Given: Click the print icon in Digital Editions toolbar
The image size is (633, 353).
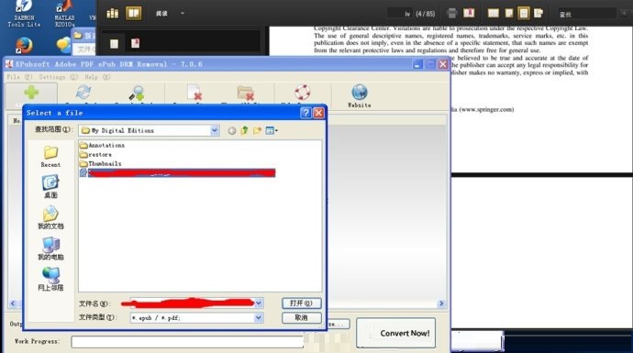Looking at the screenshot, I should tap(452, 14).
